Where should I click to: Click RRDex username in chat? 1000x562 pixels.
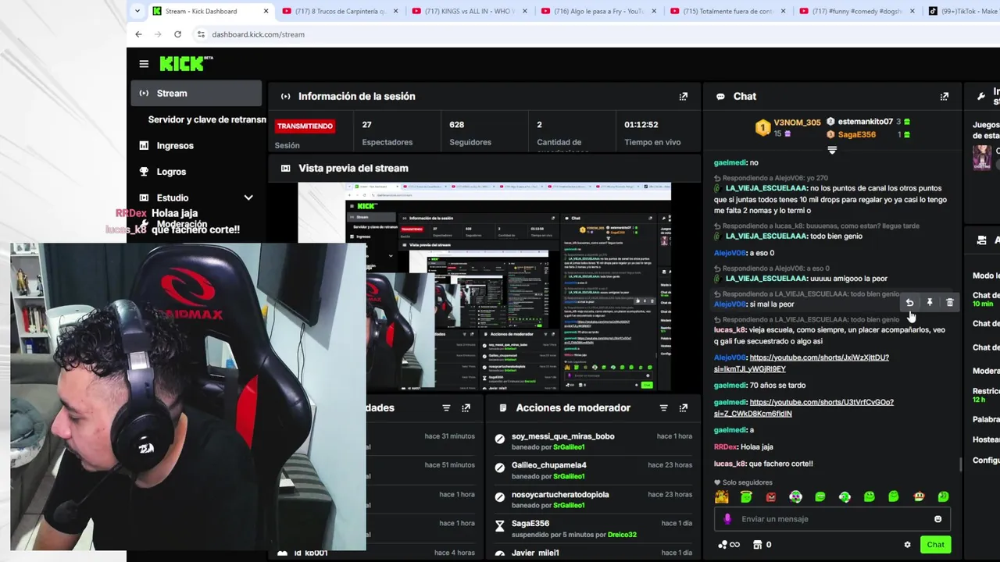(725, 447)
